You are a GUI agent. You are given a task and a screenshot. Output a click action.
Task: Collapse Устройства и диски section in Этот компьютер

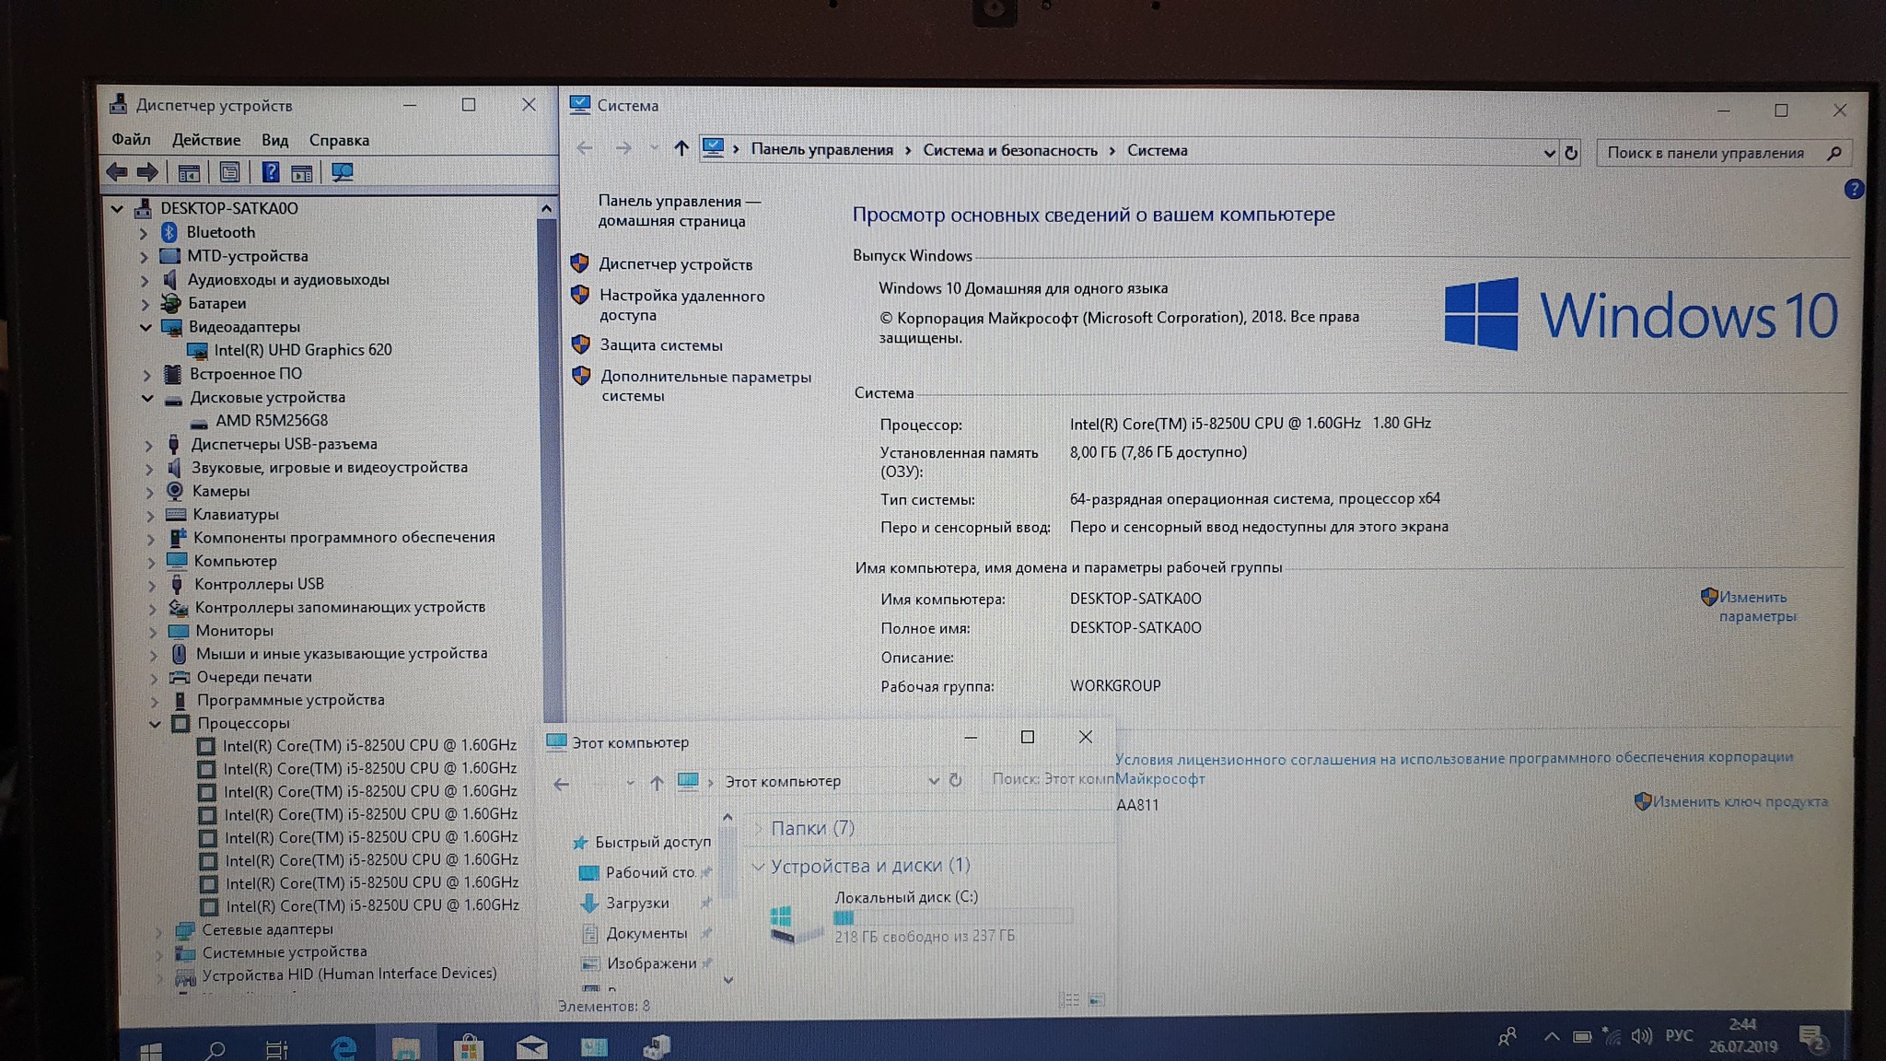[758, 866]
